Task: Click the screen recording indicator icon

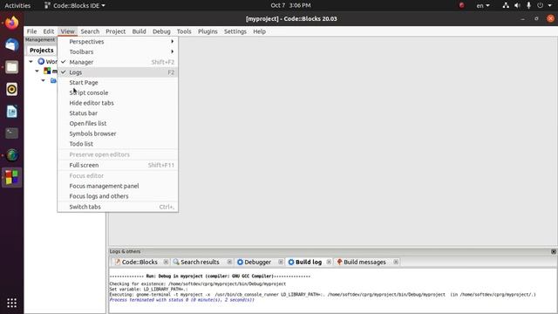Action: [461, 5]
